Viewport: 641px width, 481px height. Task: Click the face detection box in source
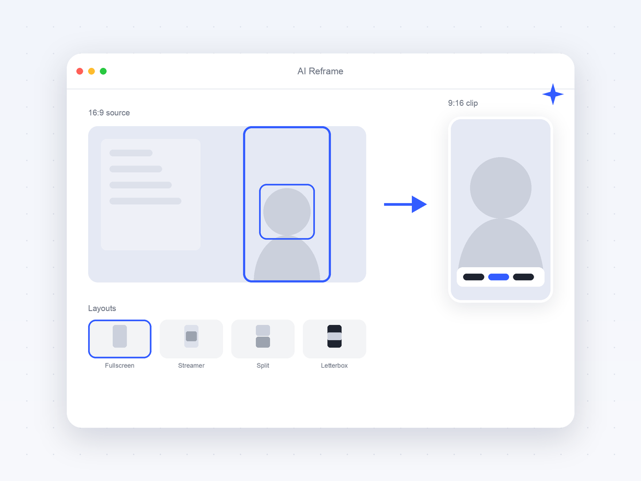tap(287, 212)
